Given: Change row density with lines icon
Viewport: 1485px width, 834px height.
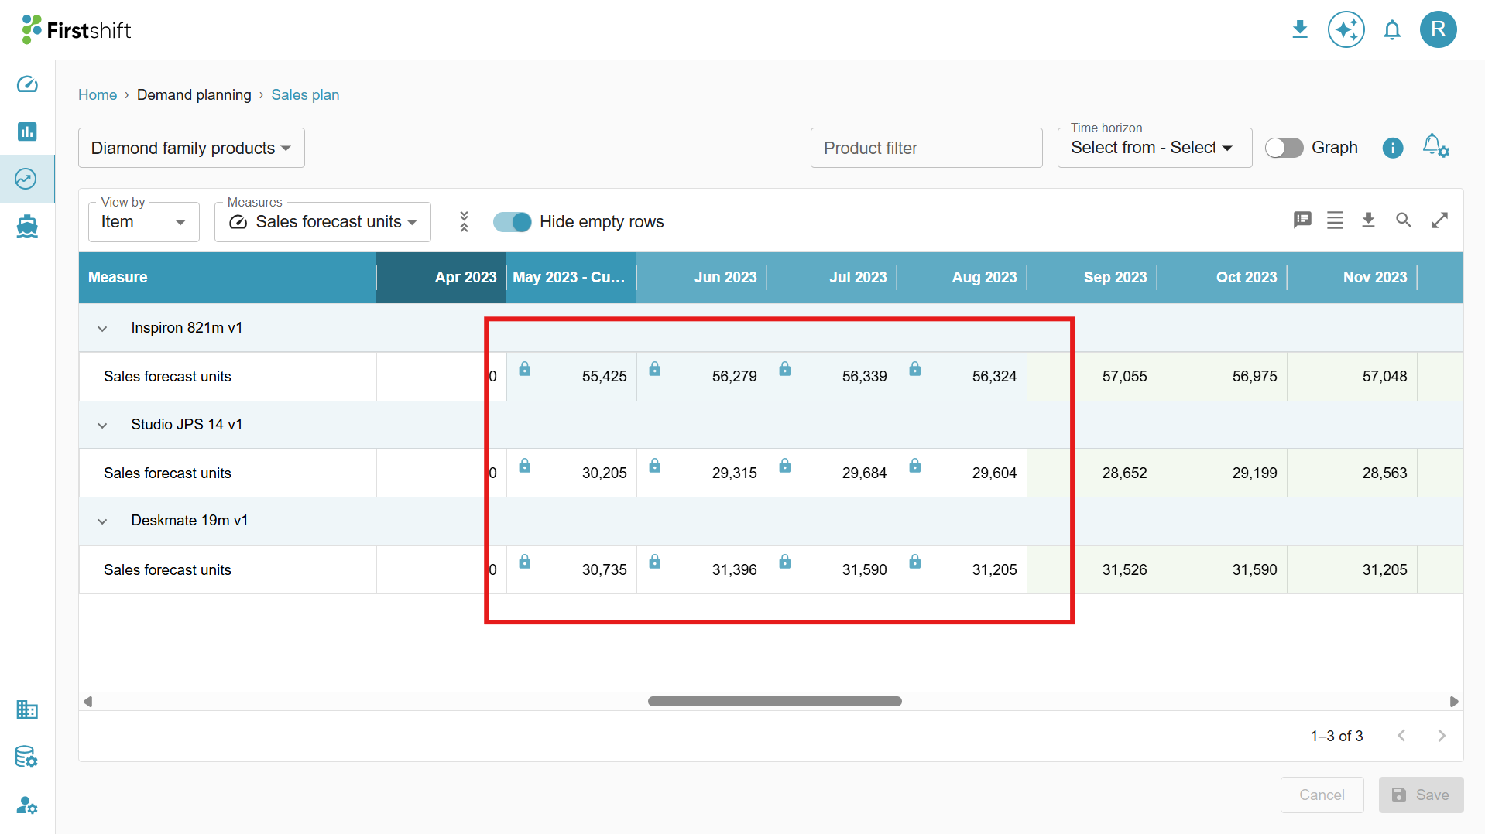Looking at the screenshot, I should [x=1335, y=220].
